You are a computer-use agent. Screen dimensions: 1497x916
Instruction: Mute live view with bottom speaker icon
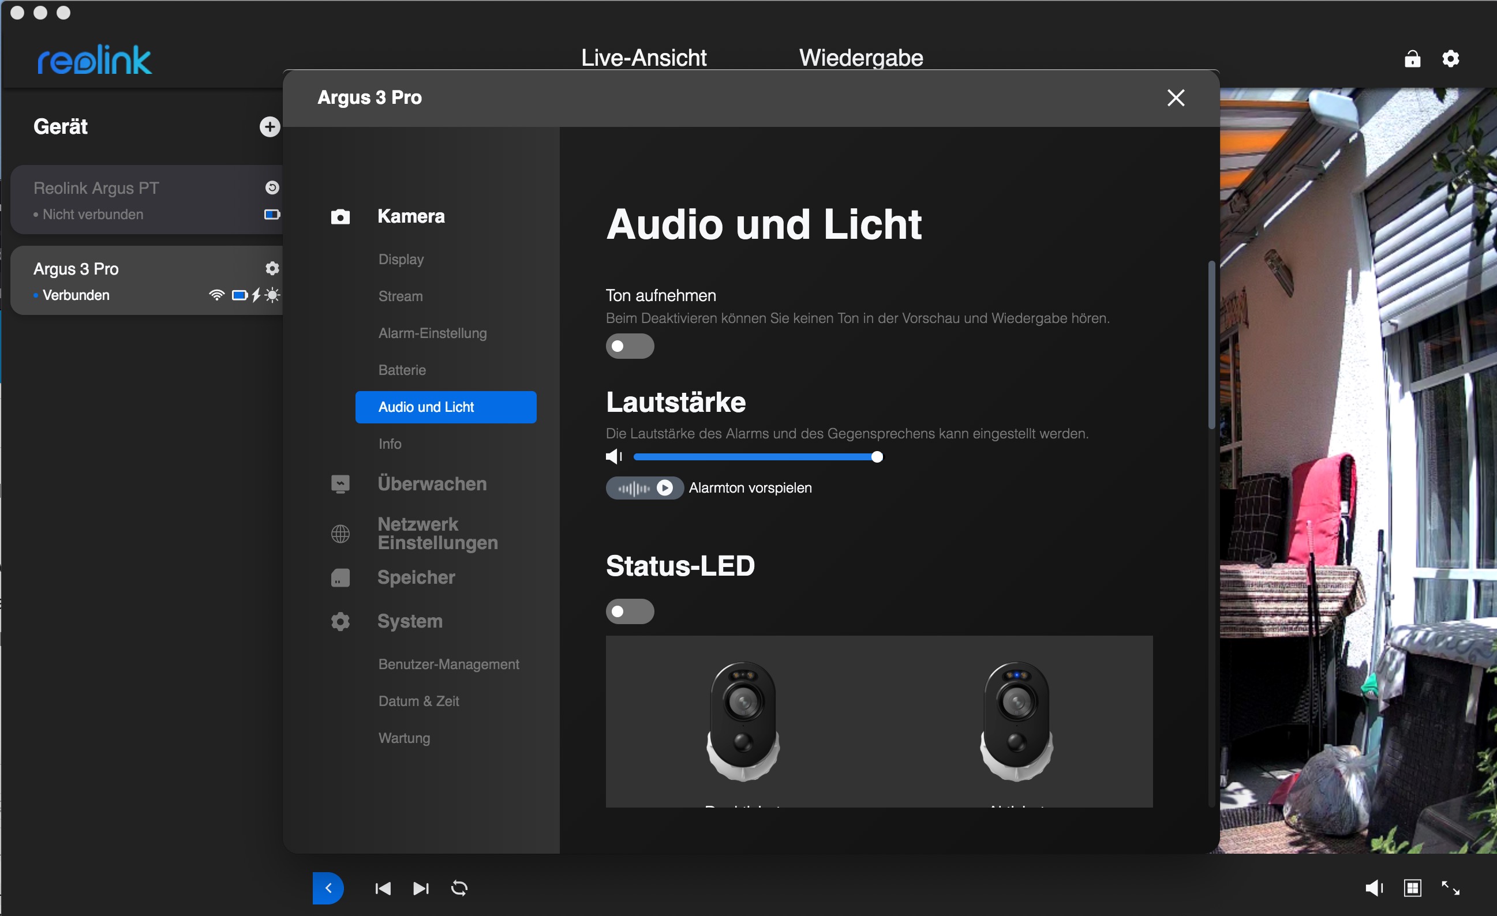tap(1374, 888)
